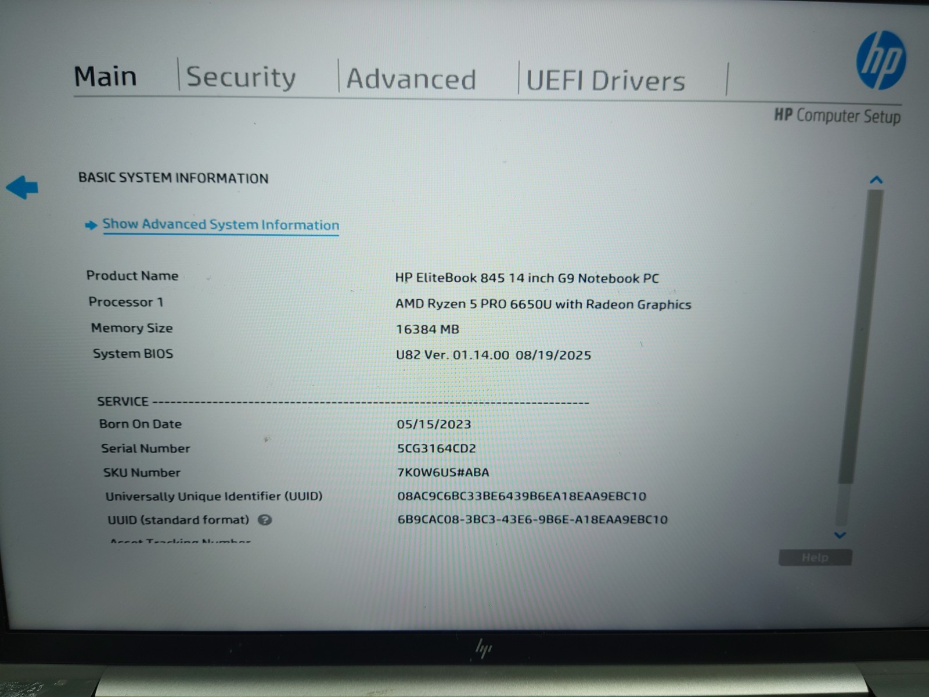
Task: Select the 05/15/2023 date value
Action: click(434, 424)
